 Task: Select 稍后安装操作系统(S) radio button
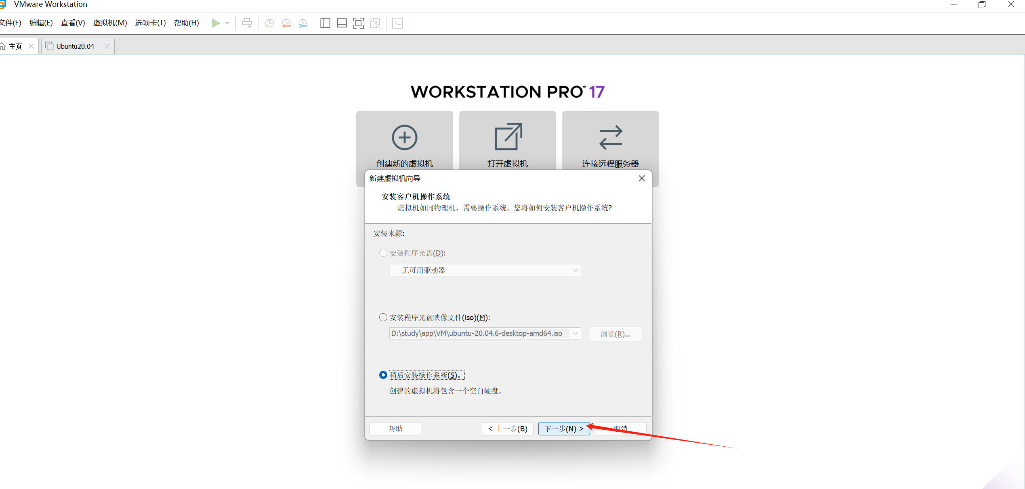coord(383,375)
